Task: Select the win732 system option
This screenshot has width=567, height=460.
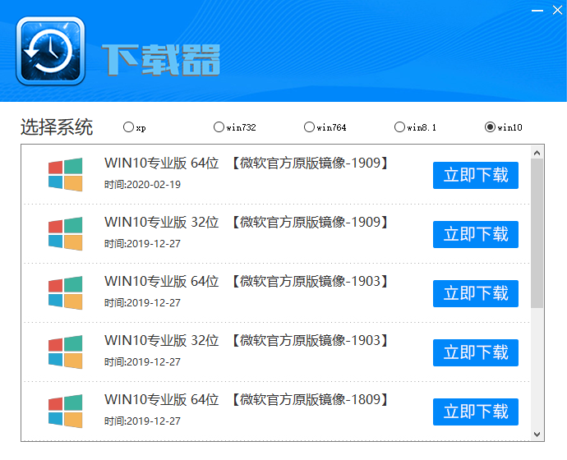Action: click(x=219, y=127)
